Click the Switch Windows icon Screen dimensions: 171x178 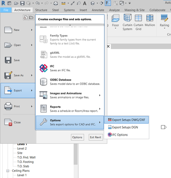122,3
